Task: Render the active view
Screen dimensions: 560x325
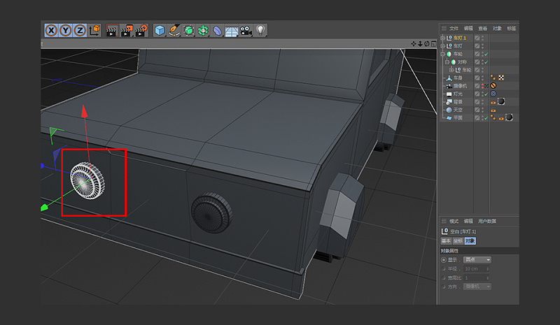Action: 112,31
